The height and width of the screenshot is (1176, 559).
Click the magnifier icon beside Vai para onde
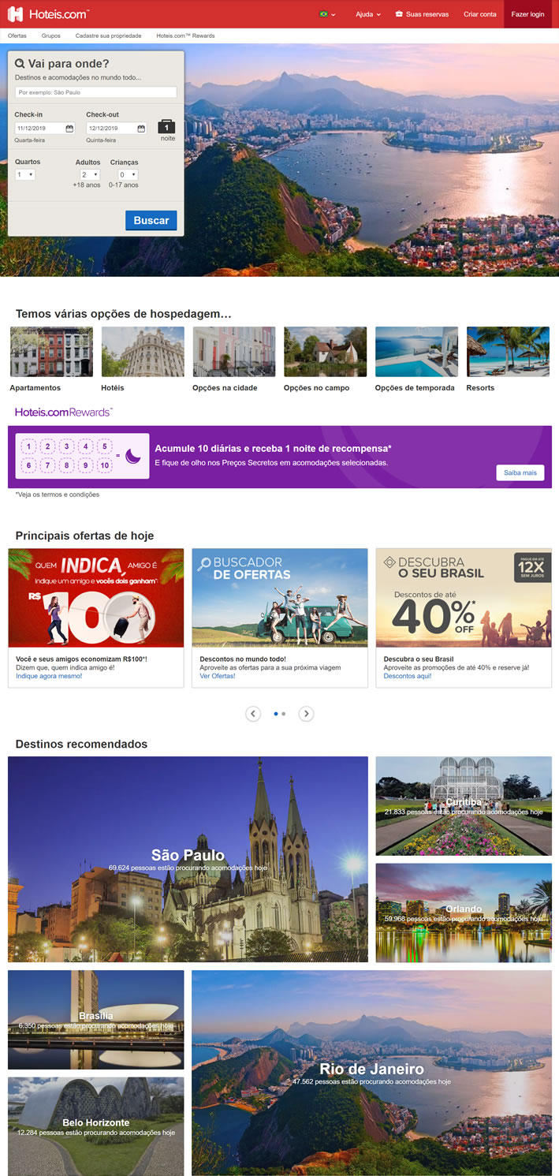(x=20, y=64)
